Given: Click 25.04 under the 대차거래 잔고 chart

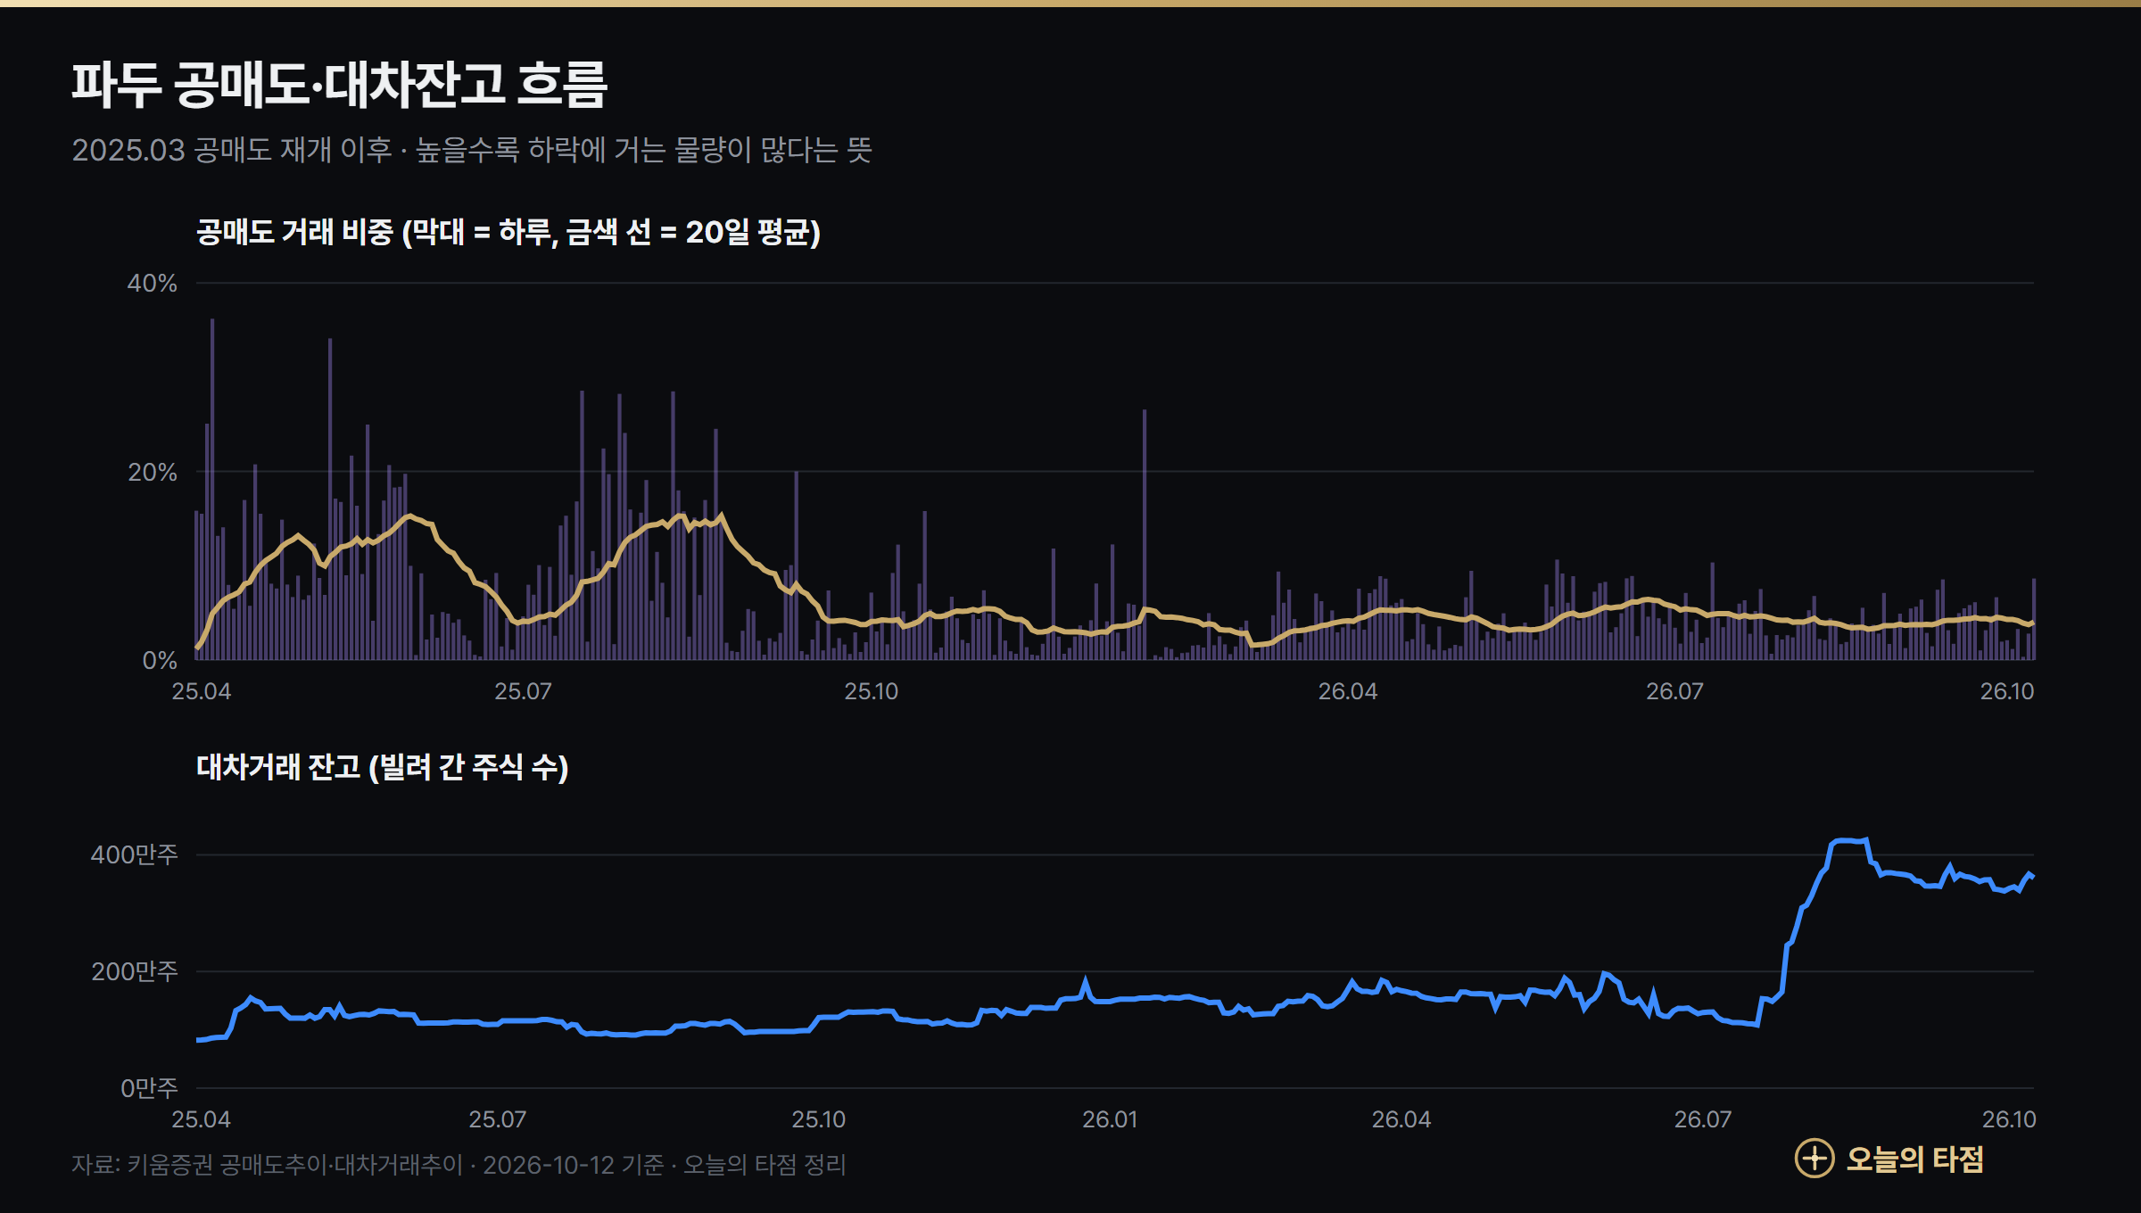Looking at the screenshot, I should [202, 1119].
